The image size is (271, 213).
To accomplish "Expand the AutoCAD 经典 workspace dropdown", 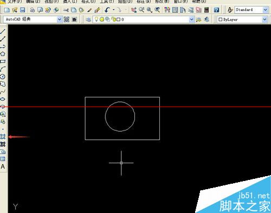I will 59,19.
